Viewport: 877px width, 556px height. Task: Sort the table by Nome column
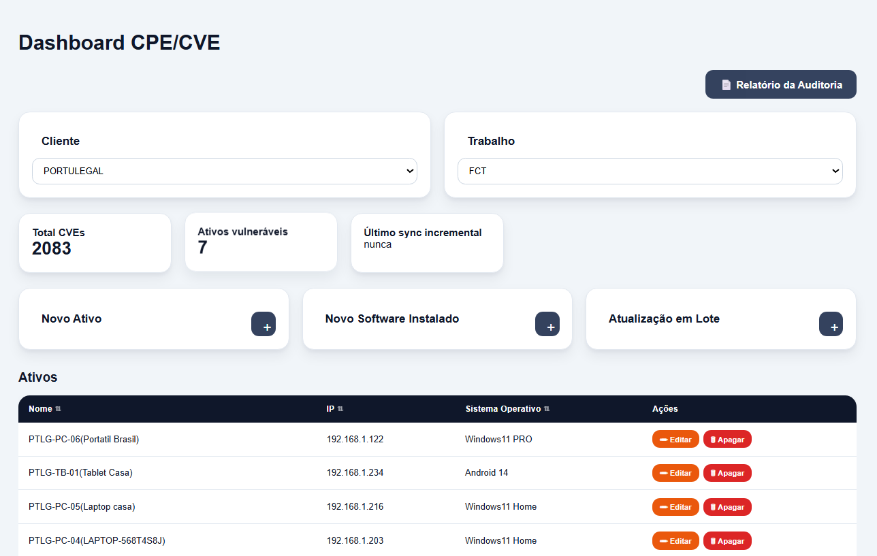45,409
